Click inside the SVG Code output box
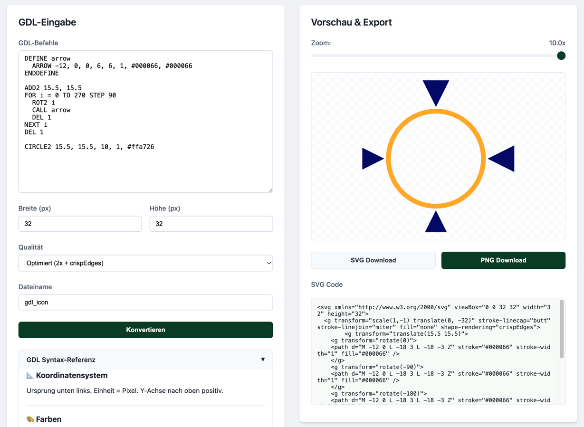The height and width of the screenshot is (427, 584). (433, 351)
